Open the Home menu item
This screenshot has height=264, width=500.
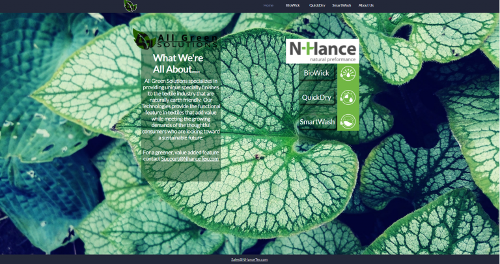coord(268,5)
